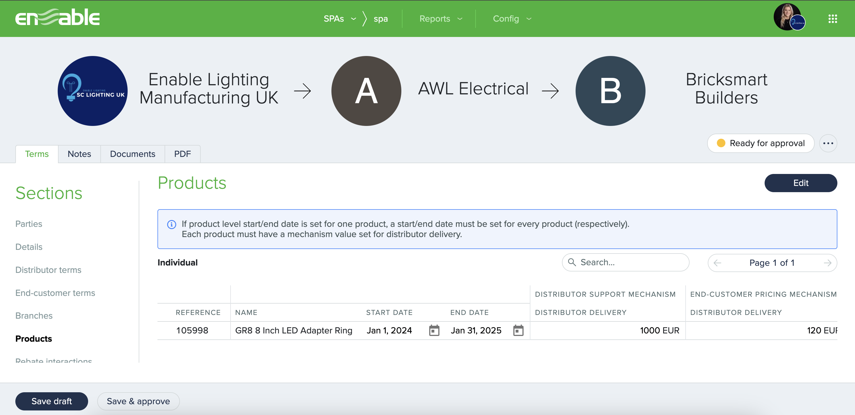
Task: Go to previous page arrow
Action: (x=717, y=263)
